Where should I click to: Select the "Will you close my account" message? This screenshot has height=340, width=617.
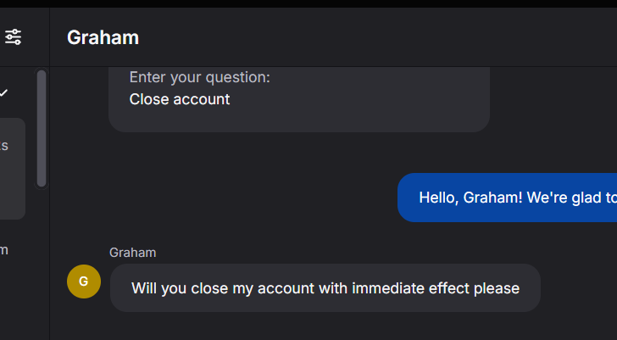point(325,288)
